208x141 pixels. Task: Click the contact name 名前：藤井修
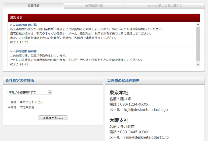point(120,99)
